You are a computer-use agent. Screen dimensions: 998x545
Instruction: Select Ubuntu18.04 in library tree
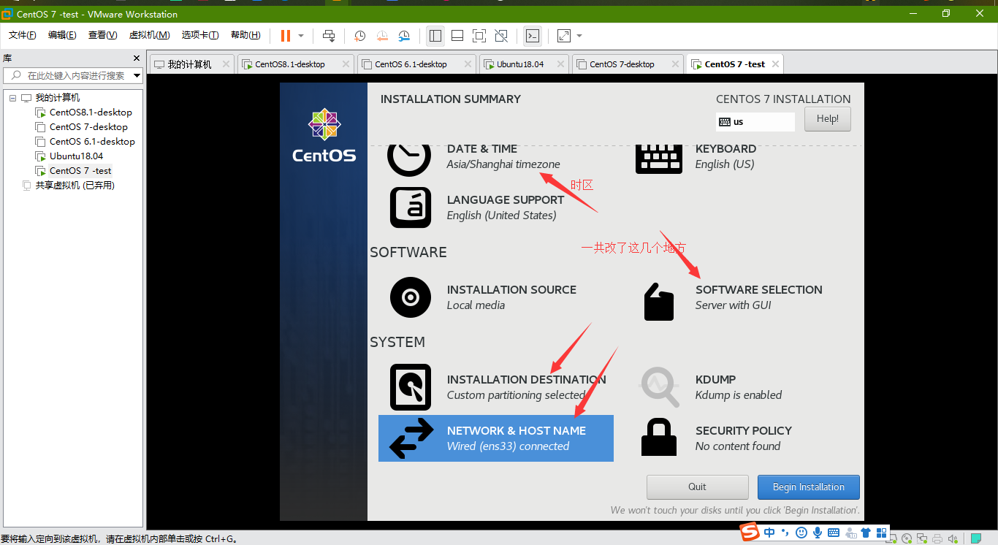(69, 156)
